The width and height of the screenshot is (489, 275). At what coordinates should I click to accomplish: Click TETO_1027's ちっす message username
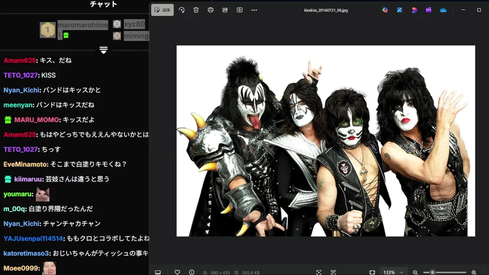tap(21, 149)
